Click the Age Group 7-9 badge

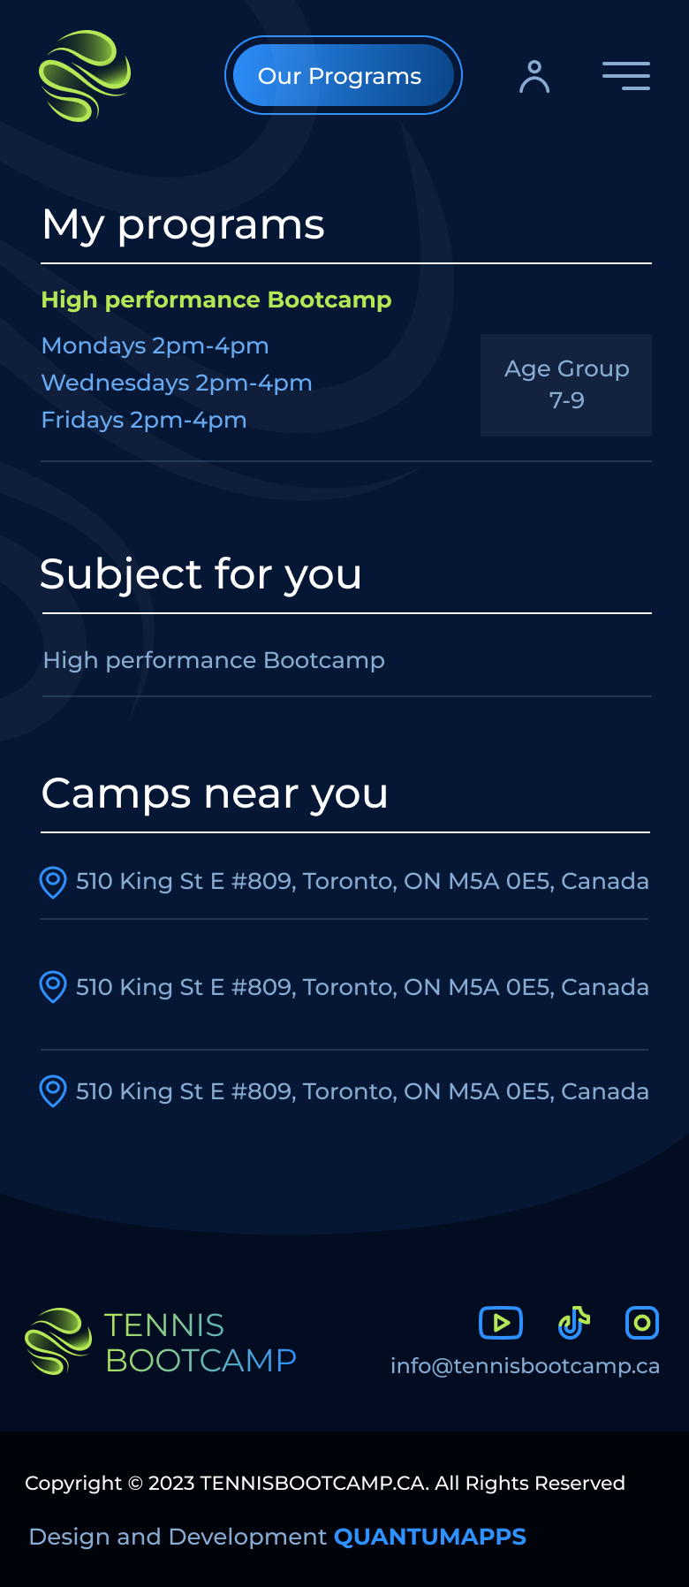pyautogui.click(x=566, y=384)
